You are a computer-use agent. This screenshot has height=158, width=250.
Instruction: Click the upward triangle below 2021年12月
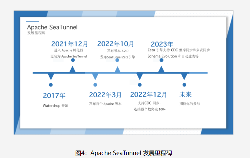pos(73,69)
